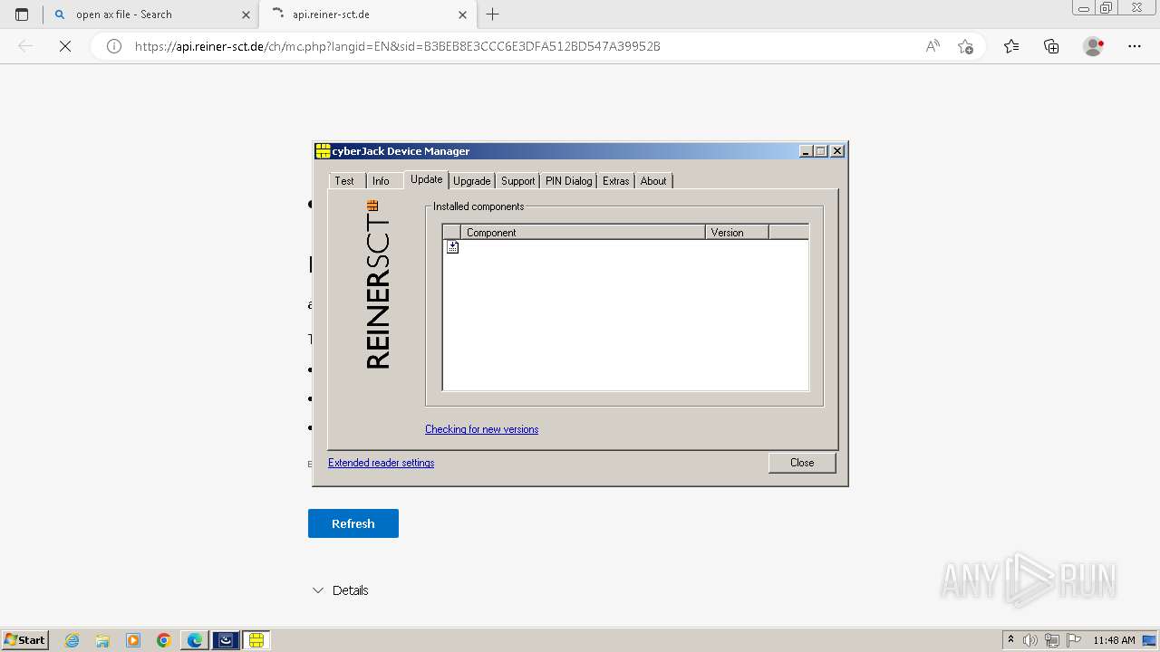This screenshot has height=652, width=1160.
Task: Open the Edge profile icon
Action: point(1093,46)
